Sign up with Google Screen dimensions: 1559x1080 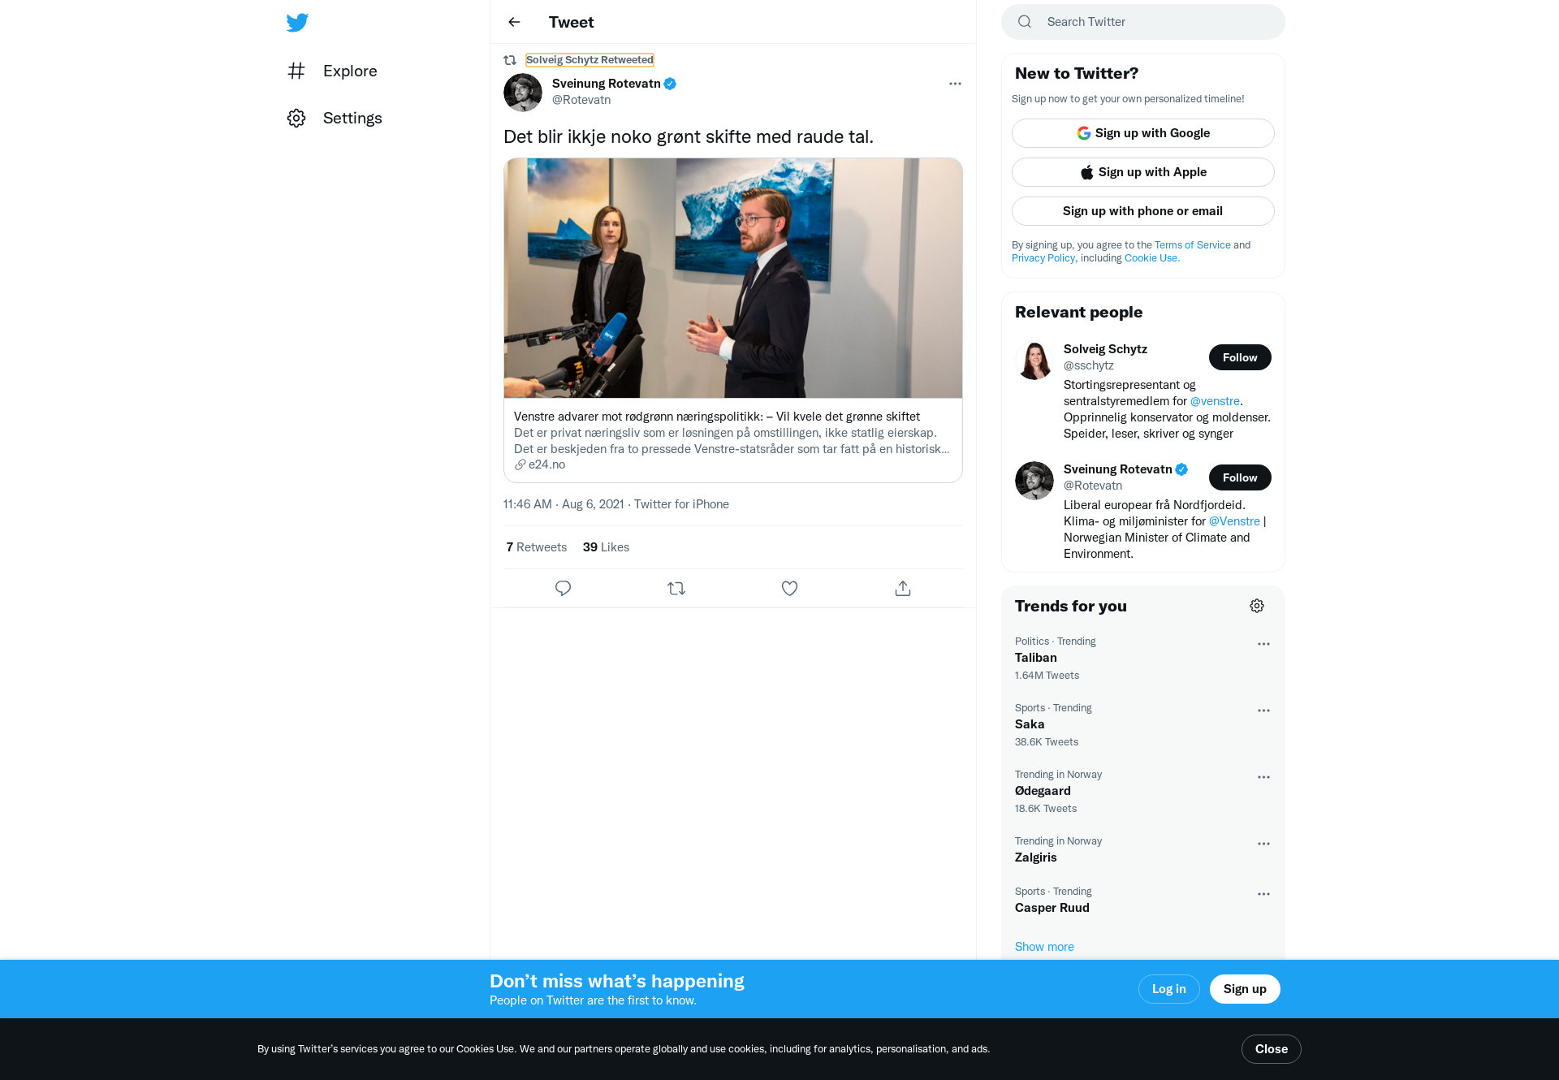[x=1142, y=133]
